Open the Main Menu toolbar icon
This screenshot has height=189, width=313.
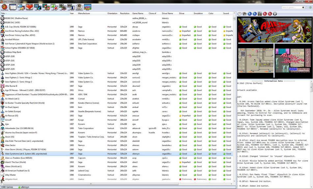pos(4,7)
